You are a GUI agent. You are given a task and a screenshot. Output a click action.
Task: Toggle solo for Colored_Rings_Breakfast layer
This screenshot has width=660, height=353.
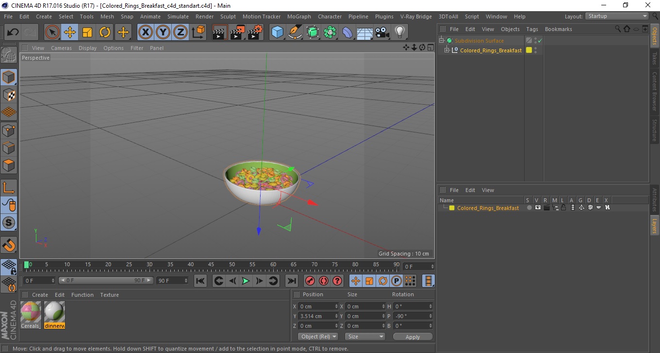[x=529, y=208]
